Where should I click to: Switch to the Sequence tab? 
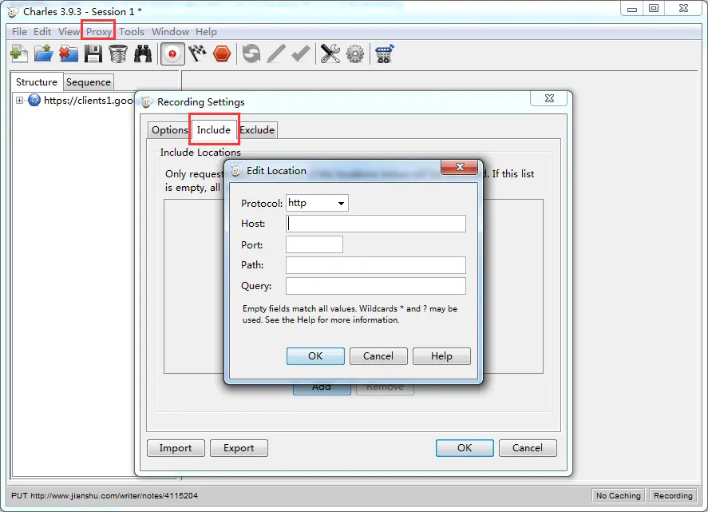coord(89,81)
